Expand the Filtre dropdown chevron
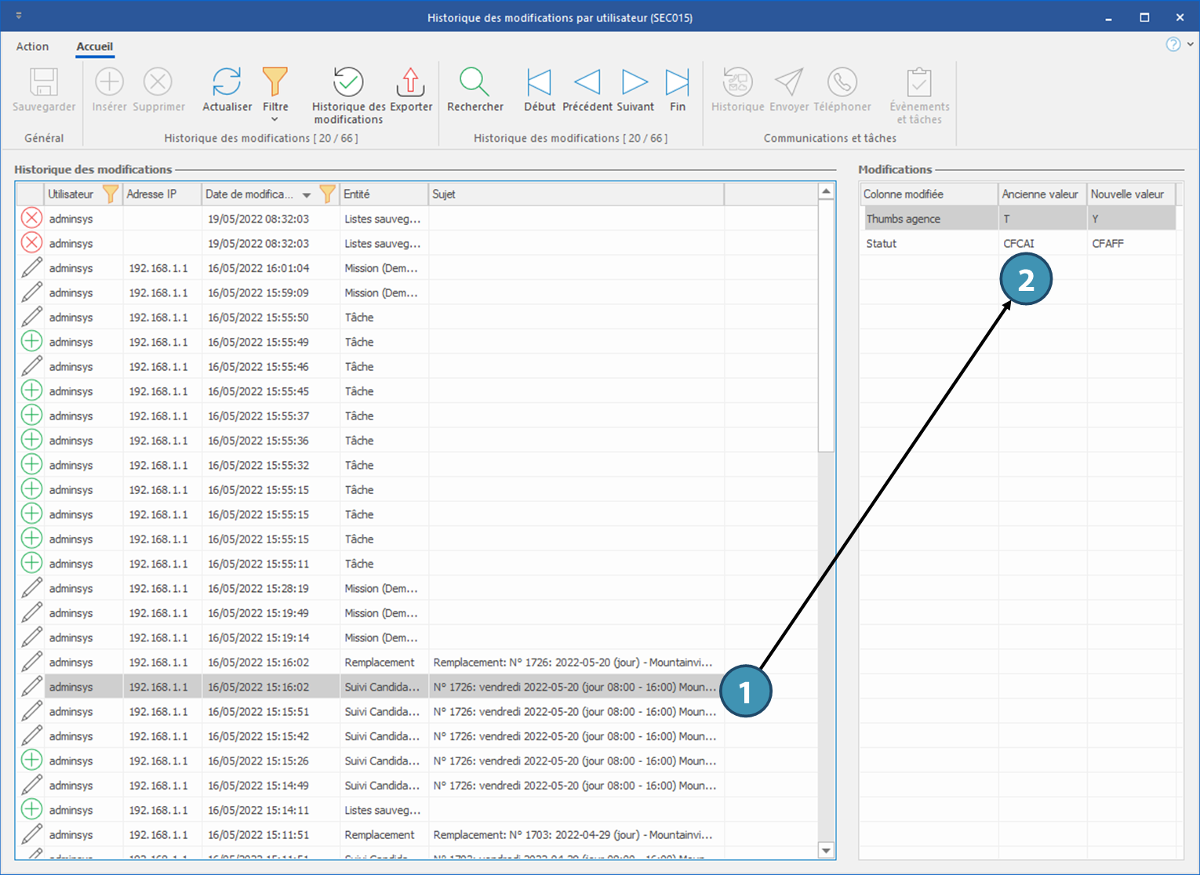This screenshot has width=1200, height=875. 275,120
